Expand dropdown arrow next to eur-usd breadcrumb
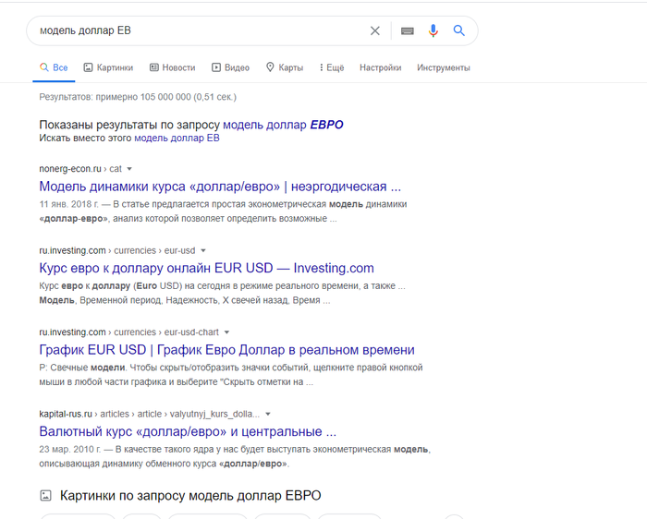This screenshot has width=647, height=519. (x=203, y=250)
